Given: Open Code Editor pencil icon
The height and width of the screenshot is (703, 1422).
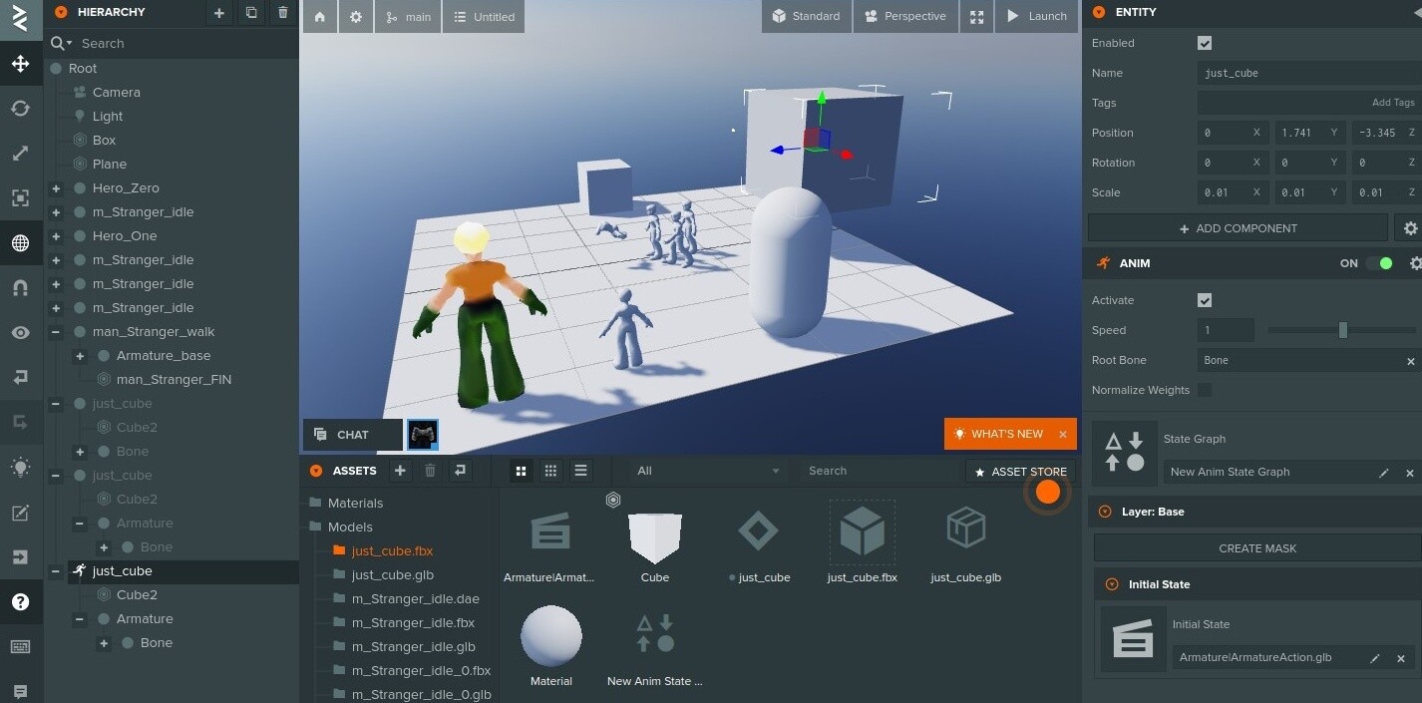Looking at the screenshot, I should point(20,513).
